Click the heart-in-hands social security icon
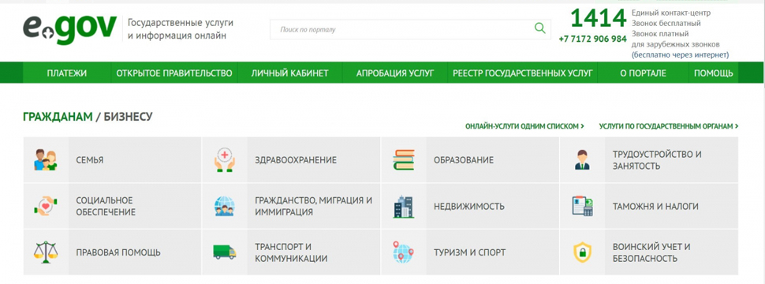The height and width of the screenshot is (284, 765). 46,206
